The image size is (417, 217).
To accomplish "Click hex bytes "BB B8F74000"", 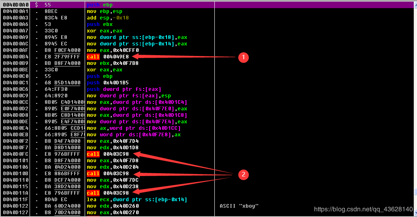I will [62, 63].
